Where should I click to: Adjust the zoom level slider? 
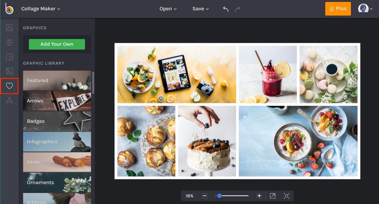[219, 196]
